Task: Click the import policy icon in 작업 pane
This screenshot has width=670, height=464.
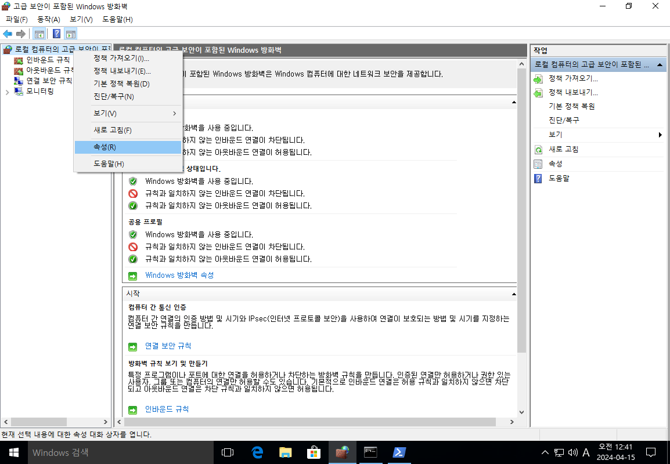Action: pyautogui.click(x=538, y=79)
